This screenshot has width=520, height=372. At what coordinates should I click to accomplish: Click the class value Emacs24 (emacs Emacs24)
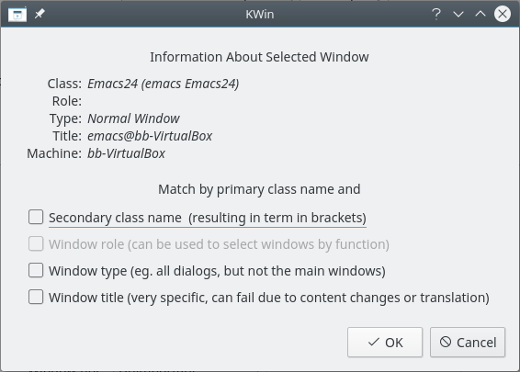coord(164,84)
